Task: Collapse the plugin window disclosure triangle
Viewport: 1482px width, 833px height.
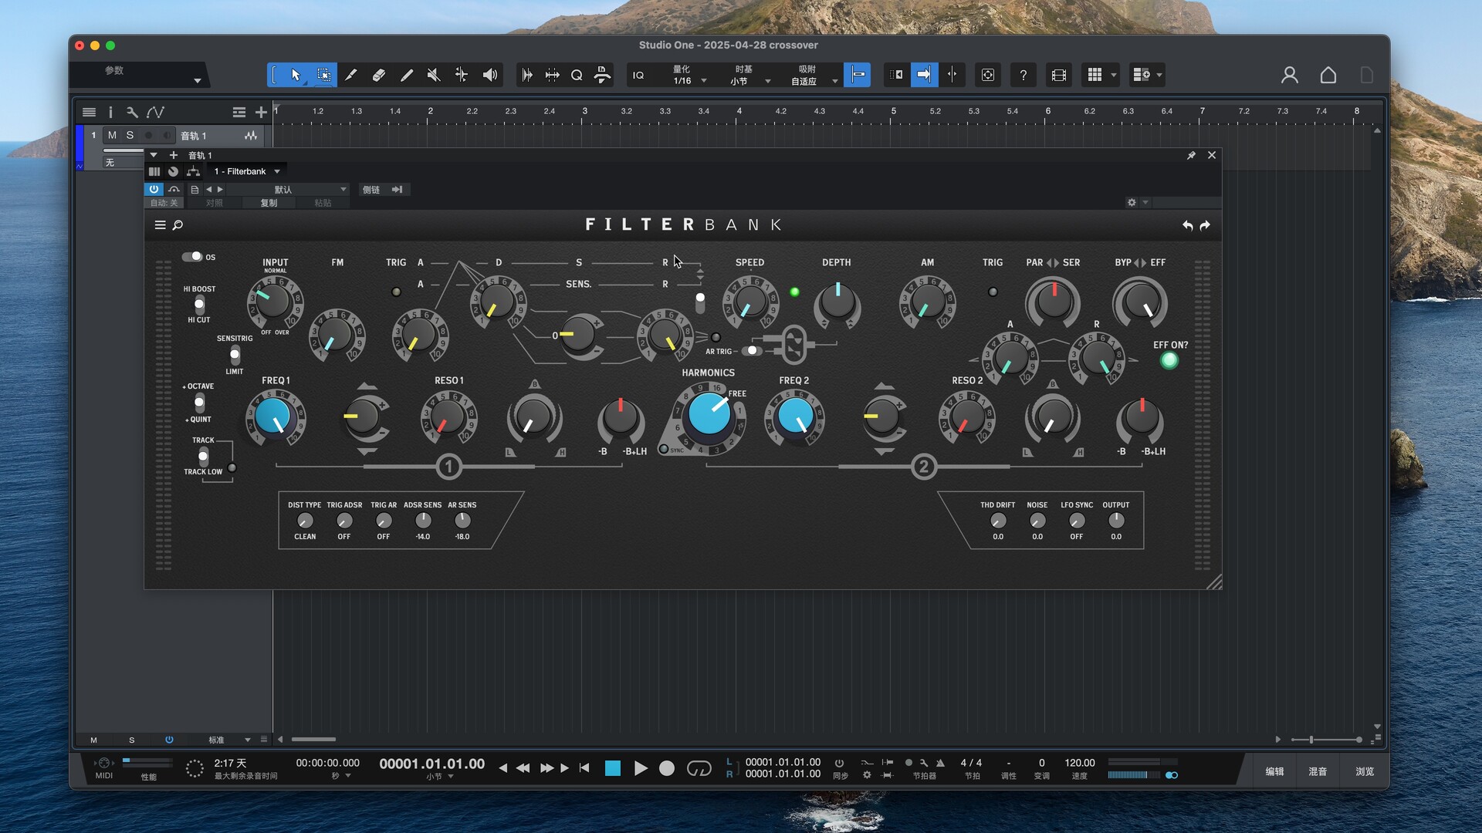Action: (154, 155)
